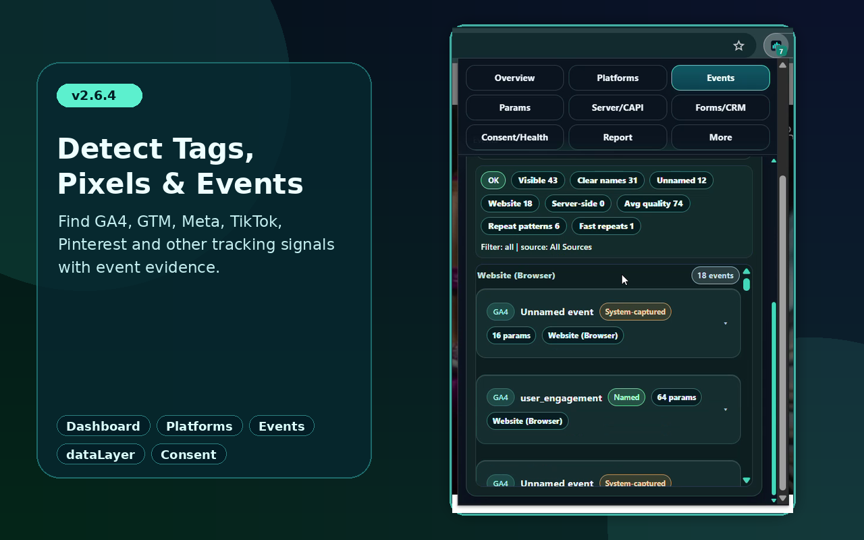Expand the user_engagement event card arrow
This screenshot has height=540, width=864.
pyautogui.click(x=726, y=409)
